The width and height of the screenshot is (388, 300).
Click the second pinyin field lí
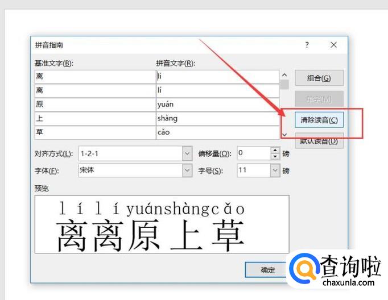(218, 91)
